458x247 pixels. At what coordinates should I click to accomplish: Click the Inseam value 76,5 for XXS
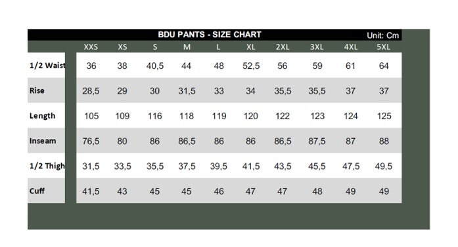click(91, 142)
